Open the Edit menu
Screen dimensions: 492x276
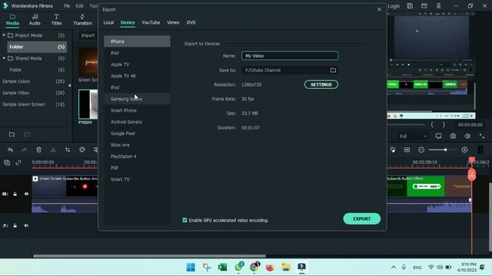click(x=79, y=5)
